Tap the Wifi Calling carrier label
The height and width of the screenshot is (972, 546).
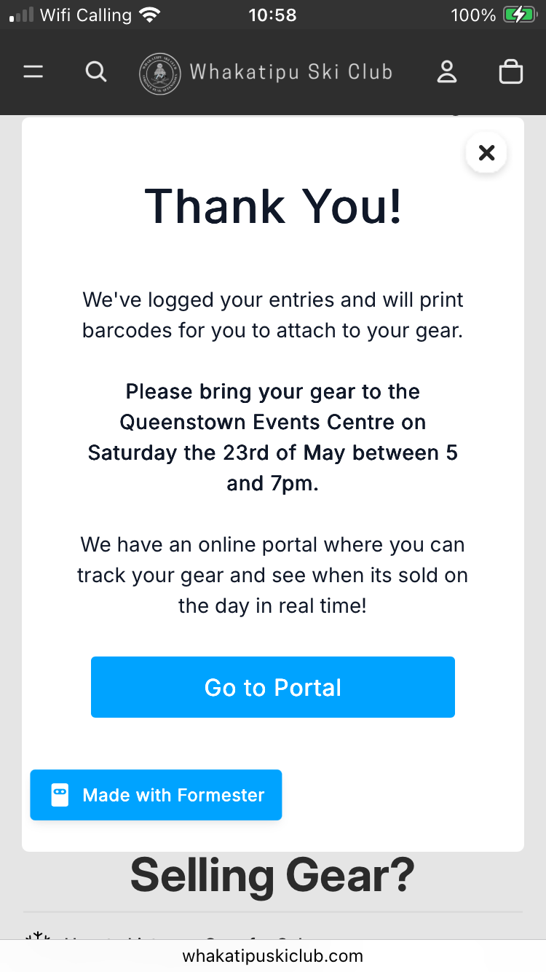(x=86, y=15)
